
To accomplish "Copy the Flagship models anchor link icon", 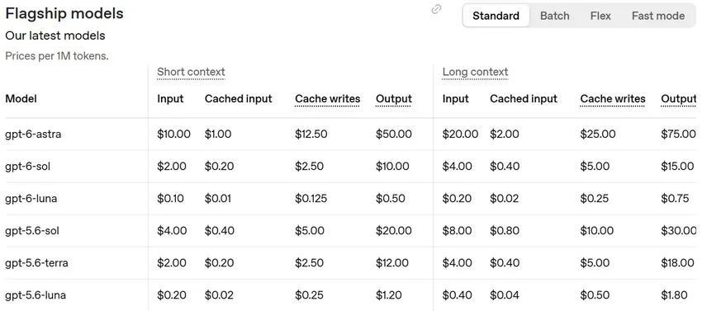I will pyautogui.click(x=436, y=9).
